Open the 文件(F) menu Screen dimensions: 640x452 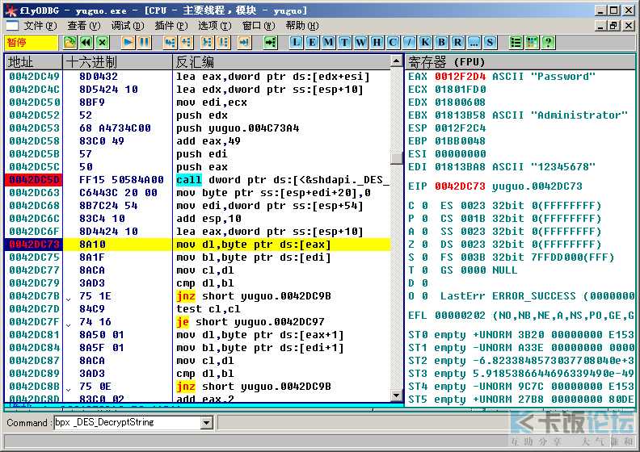(x=40, y=26)
